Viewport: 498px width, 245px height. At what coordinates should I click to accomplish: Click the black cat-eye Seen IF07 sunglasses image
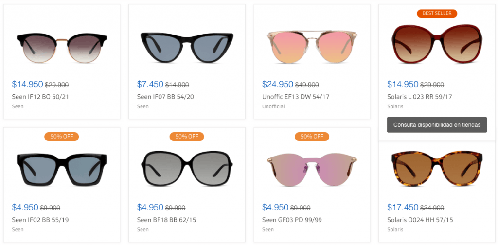(x=187, y=46)
